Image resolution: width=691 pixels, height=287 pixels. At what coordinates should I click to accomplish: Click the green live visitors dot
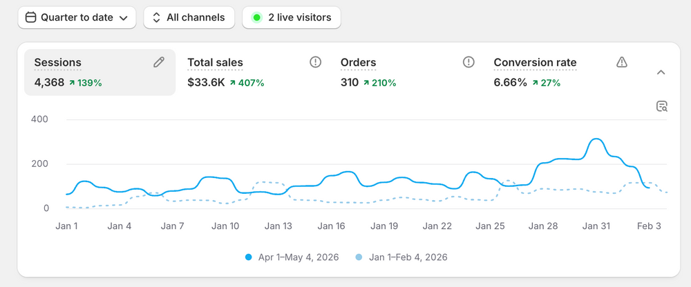point(256,18)
